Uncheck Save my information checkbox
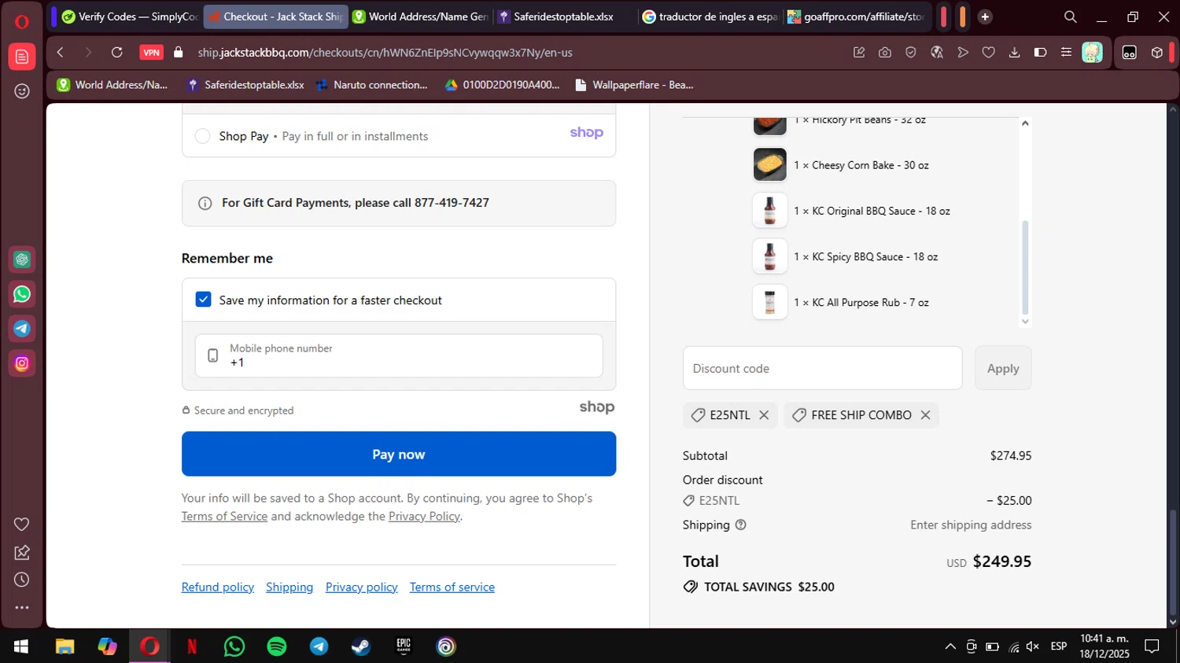Image resolution: width=1180 pixels, height=663 pixels. click(203, 300)
